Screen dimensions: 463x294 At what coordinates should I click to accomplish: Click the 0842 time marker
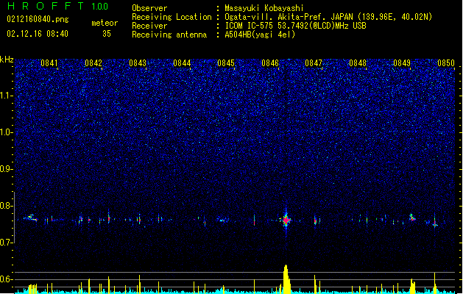(93, 63)
